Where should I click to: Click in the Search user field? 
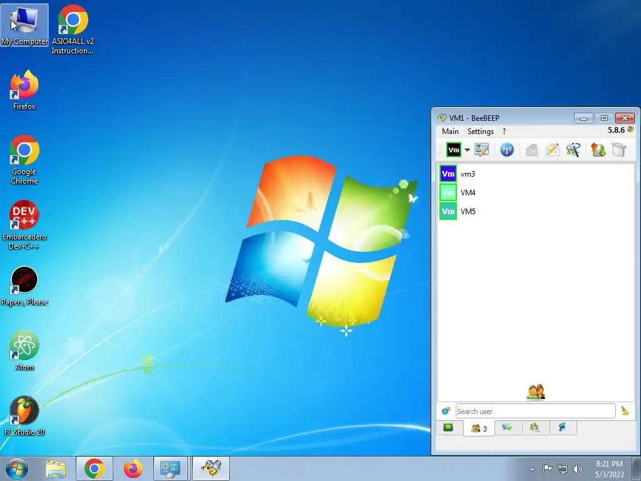point(536,411)
